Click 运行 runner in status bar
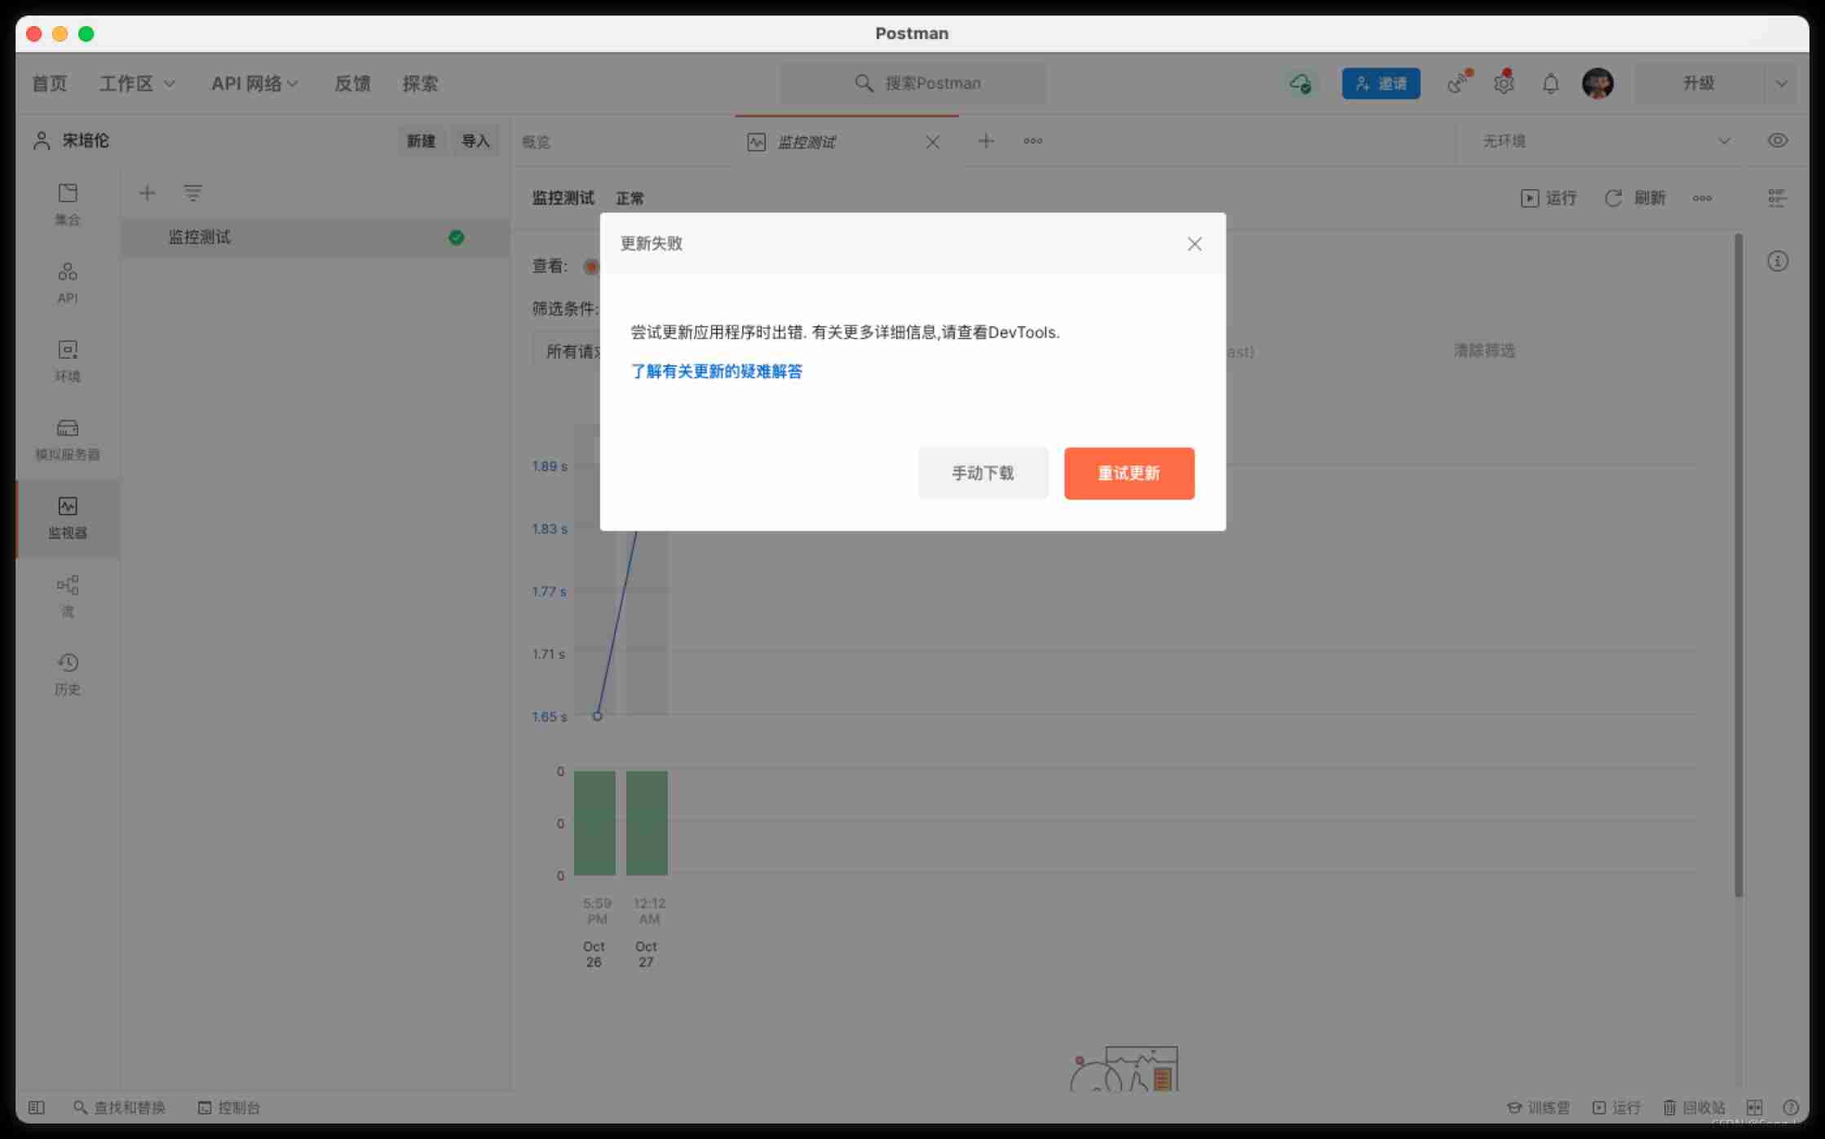 click(1616, 1107)
